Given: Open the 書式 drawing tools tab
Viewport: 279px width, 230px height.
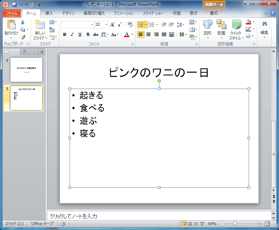Looking at the screenshot, I should point(214,13).
